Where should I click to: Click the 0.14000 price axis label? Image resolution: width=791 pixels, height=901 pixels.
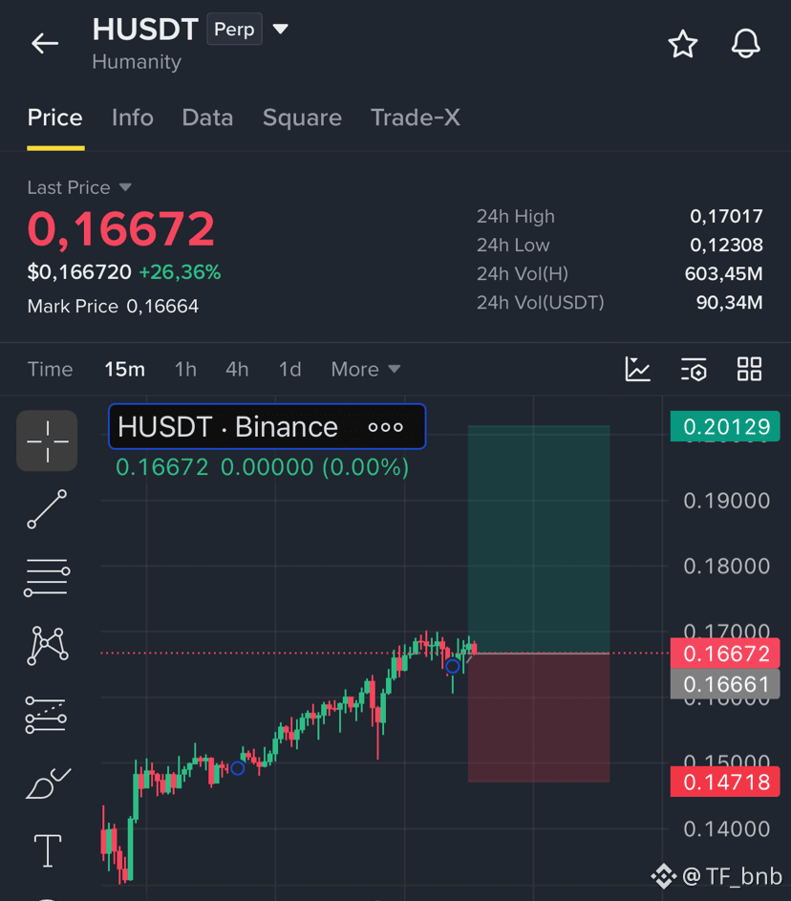pyautogui.click(x=727, y=828)
